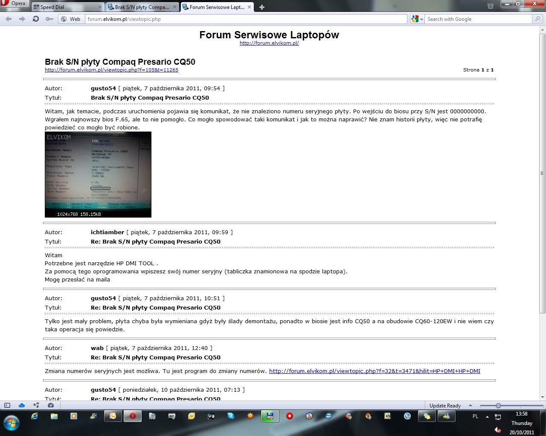Image resolution: width=546 pixels, height=436 pixels.
Task: Switch to the Opera taskbar button
Action: 133,416
